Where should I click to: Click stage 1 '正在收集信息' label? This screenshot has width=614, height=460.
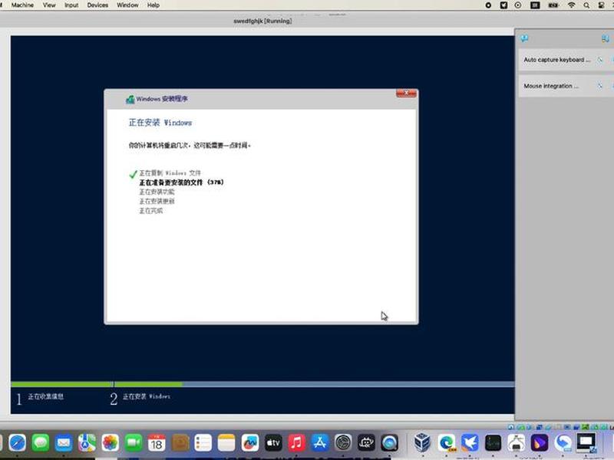click(x=45, y=396)
